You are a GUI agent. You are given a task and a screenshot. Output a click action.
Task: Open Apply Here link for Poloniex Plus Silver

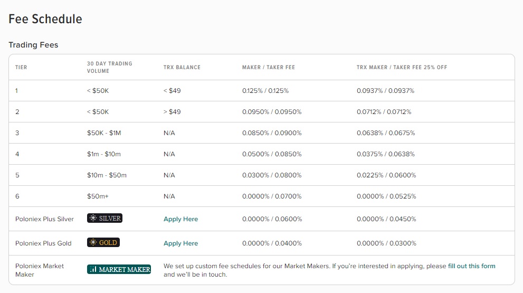pos(181,219)
